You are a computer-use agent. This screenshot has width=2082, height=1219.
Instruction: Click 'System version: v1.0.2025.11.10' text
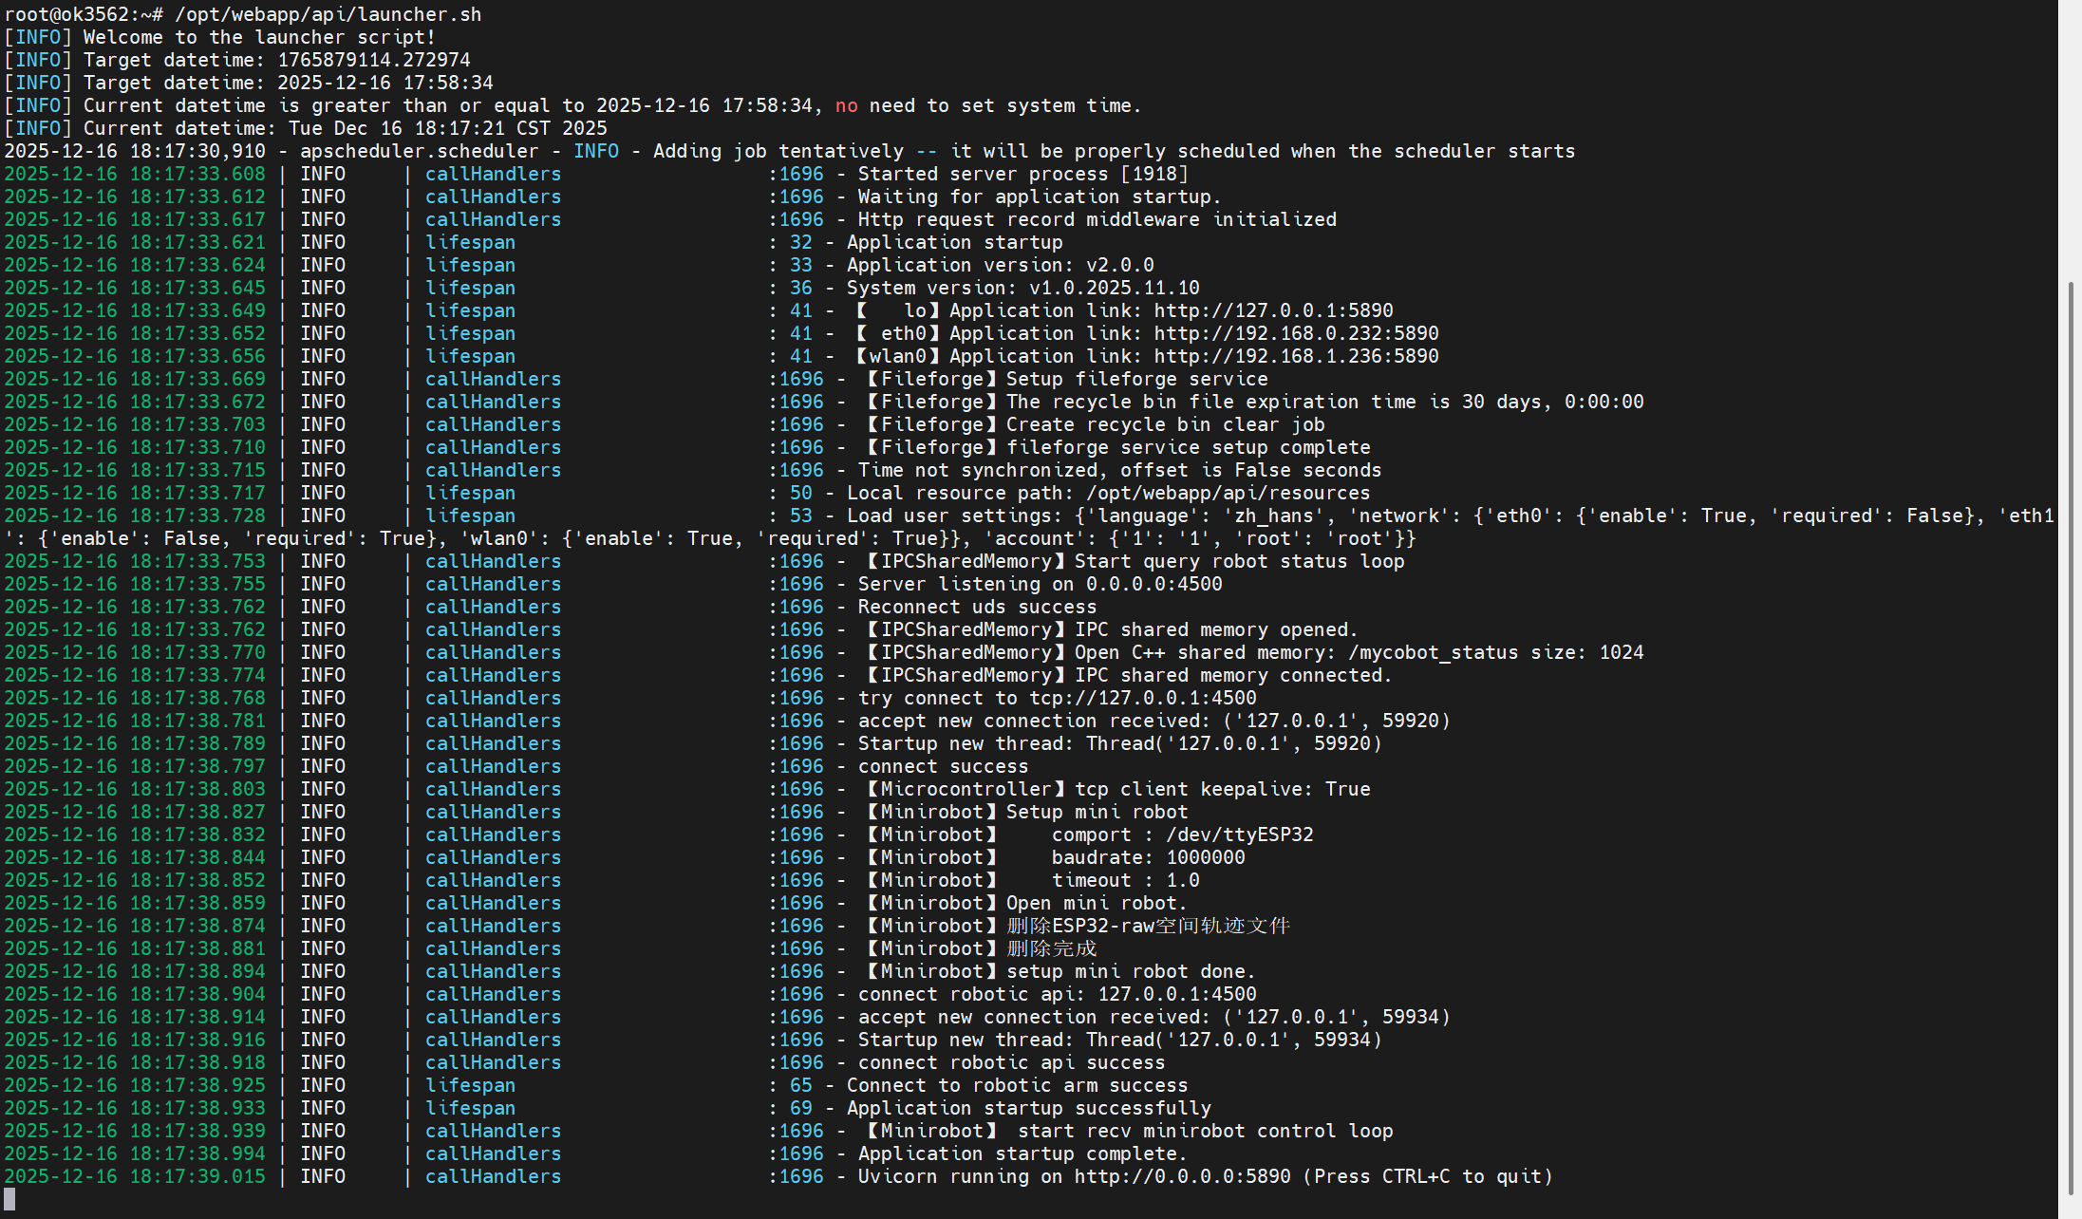pyautogui.click(x=1022, y=288)
